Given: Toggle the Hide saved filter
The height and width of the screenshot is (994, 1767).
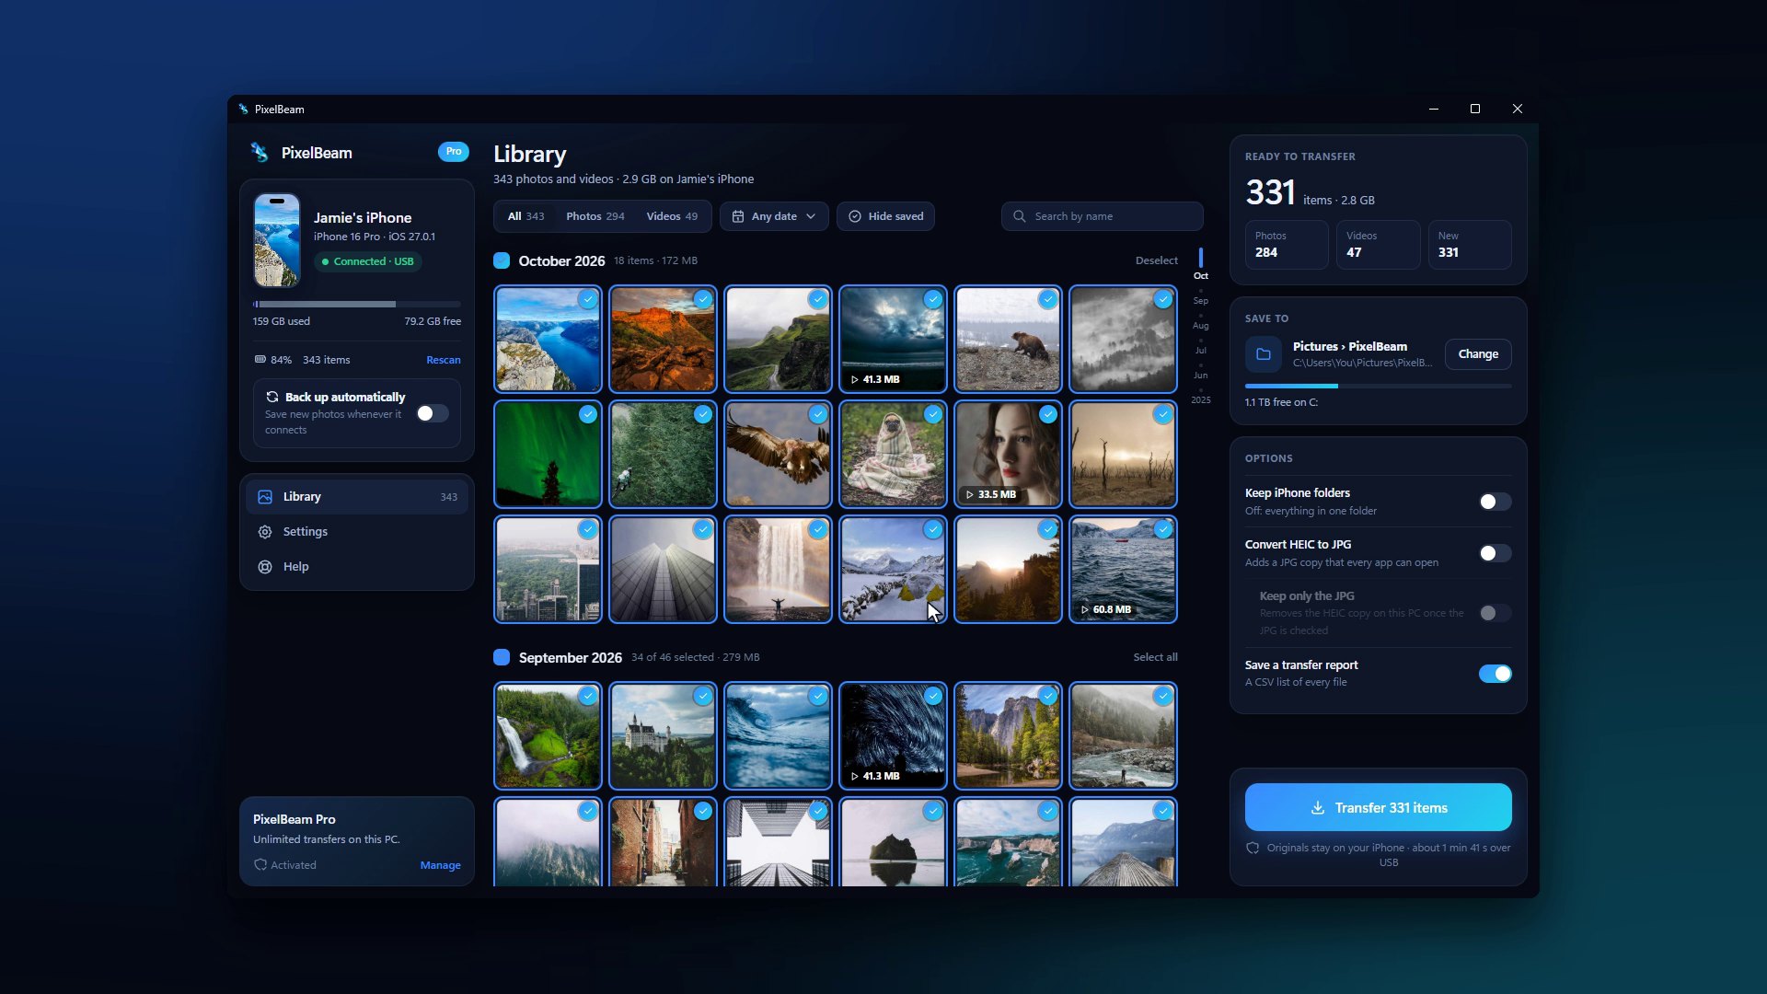Looking at the screenshot, I should (x=885, y=216).
